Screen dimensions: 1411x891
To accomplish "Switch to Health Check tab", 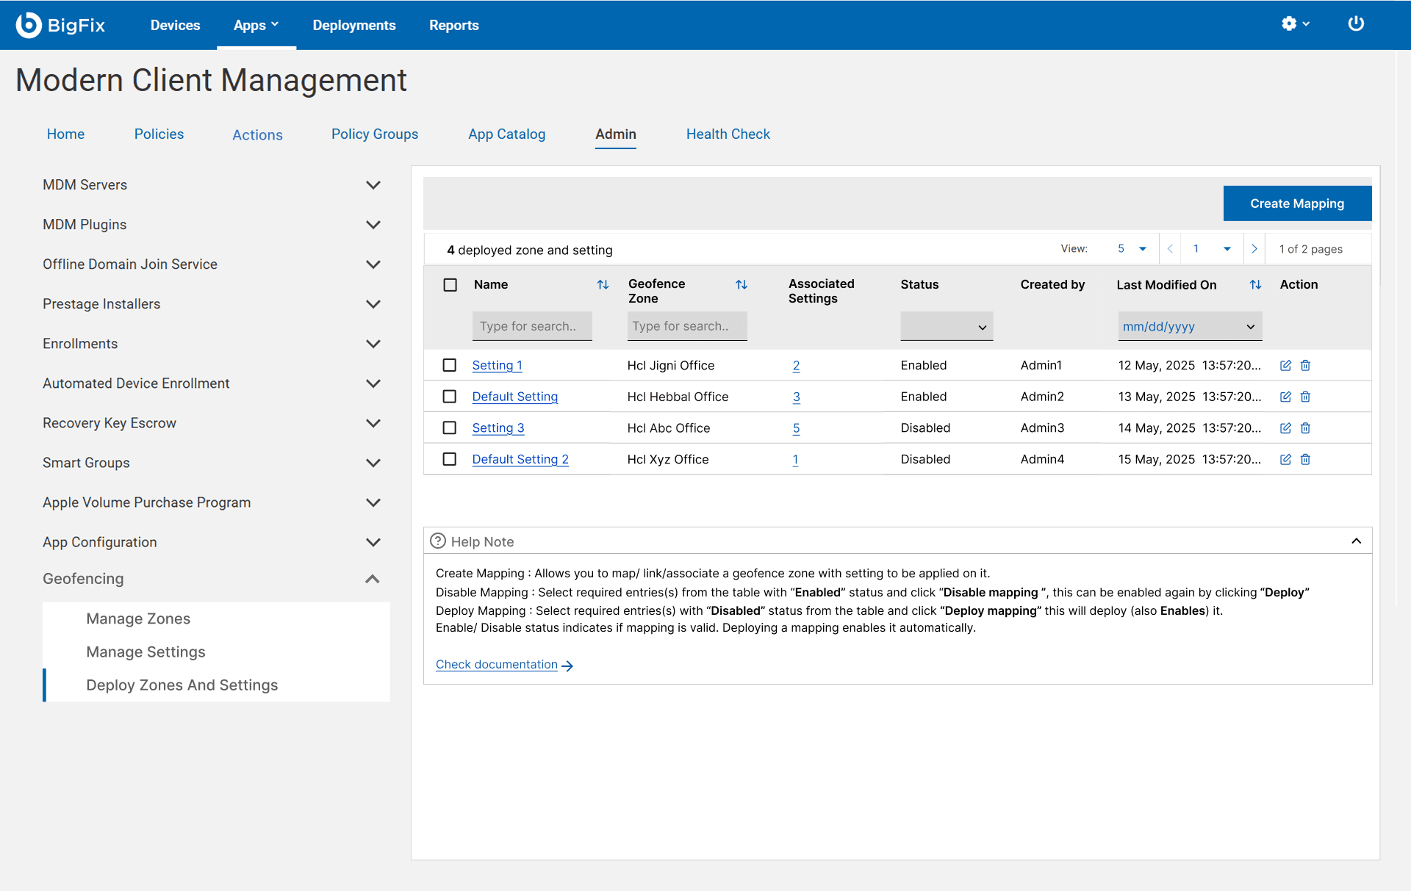I will click(728, 134).
